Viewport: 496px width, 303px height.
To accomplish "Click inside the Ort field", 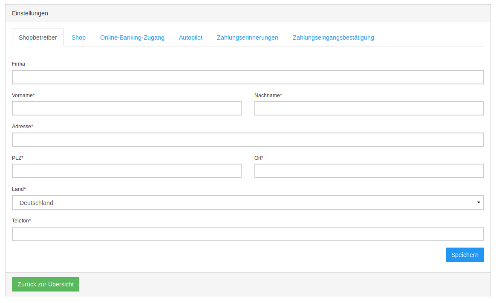I will (x=369, y=171).
